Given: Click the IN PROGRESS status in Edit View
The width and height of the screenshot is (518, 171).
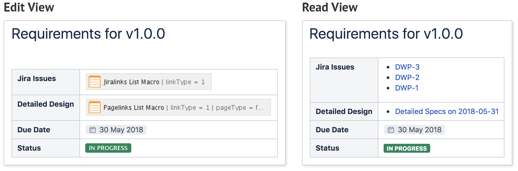Looking at the screenshot, I should click(x=108, y=148).
